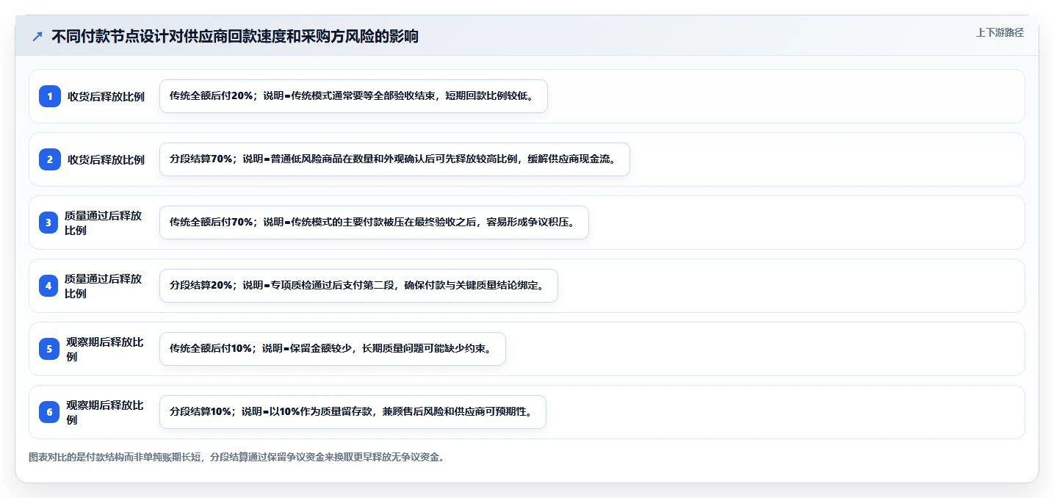Click the 质量通过后释放比例 label in row 3

coord(104,223)
